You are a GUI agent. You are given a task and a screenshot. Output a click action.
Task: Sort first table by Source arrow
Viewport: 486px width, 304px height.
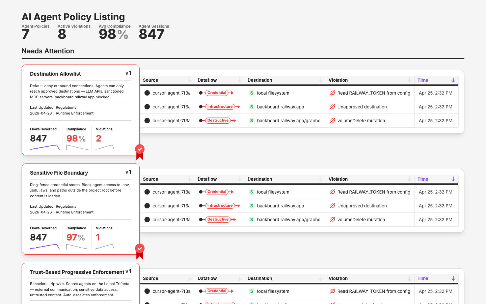(x=190, y=80)
